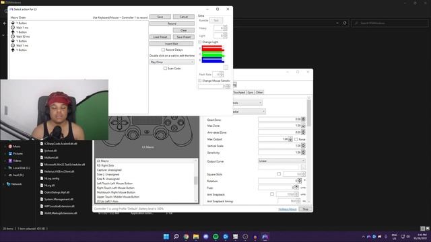The height and width of the screenshot is (242, 431).
Task: Switch to the Gyro tab
Action: (250, 93)
